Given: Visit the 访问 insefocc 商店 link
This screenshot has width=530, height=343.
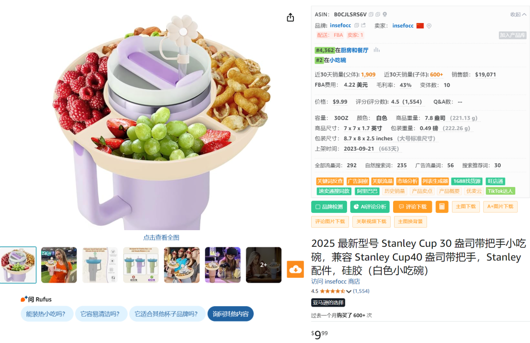Looking at the screenshot, I should 335,282.
